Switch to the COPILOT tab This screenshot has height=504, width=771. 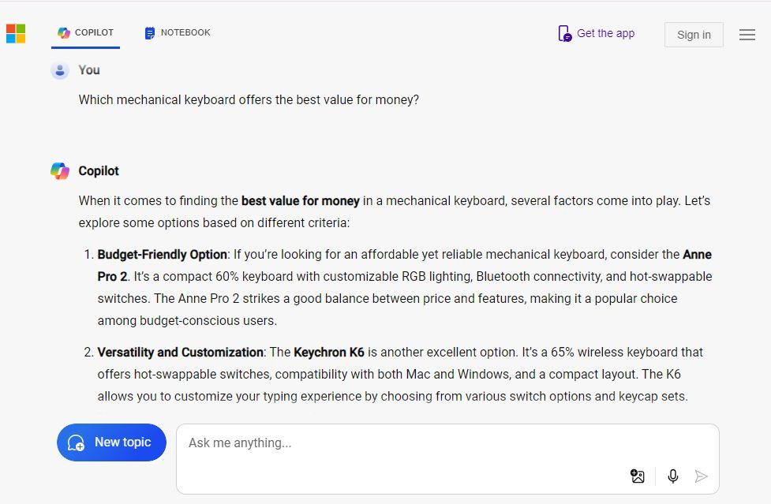point(85,33)
